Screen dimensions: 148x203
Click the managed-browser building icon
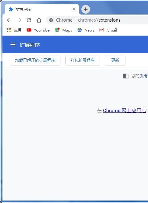[x=126, y=76]
